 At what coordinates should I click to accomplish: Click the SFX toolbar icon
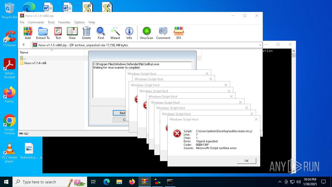coord(179,33)
